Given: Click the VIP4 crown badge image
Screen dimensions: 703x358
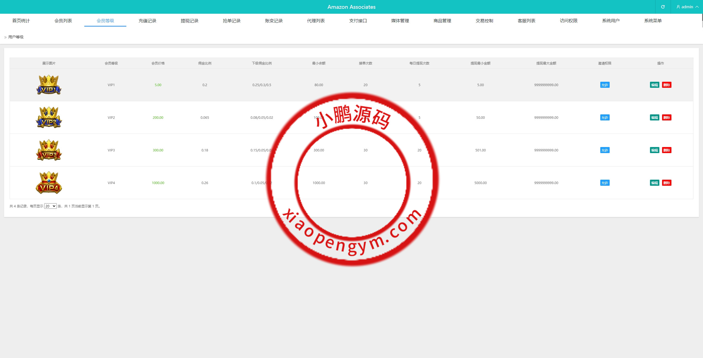Looking at the screenshot, I should [49, 183].
